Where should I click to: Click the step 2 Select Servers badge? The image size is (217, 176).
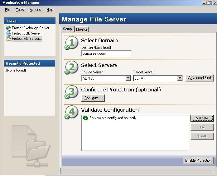[71, 67]
